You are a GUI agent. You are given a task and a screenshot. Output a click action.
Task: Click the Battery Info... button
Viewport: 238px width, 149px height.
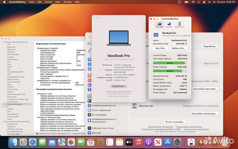coord(178,48)
